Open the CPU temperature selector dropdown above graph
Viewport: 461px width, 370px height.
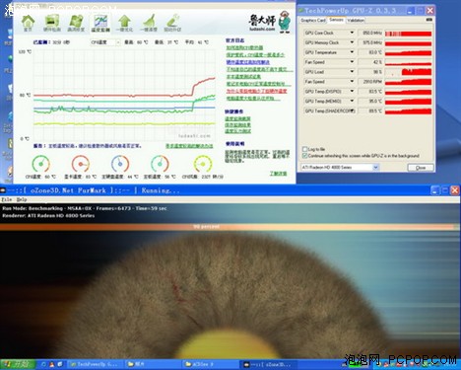[105, 42]
